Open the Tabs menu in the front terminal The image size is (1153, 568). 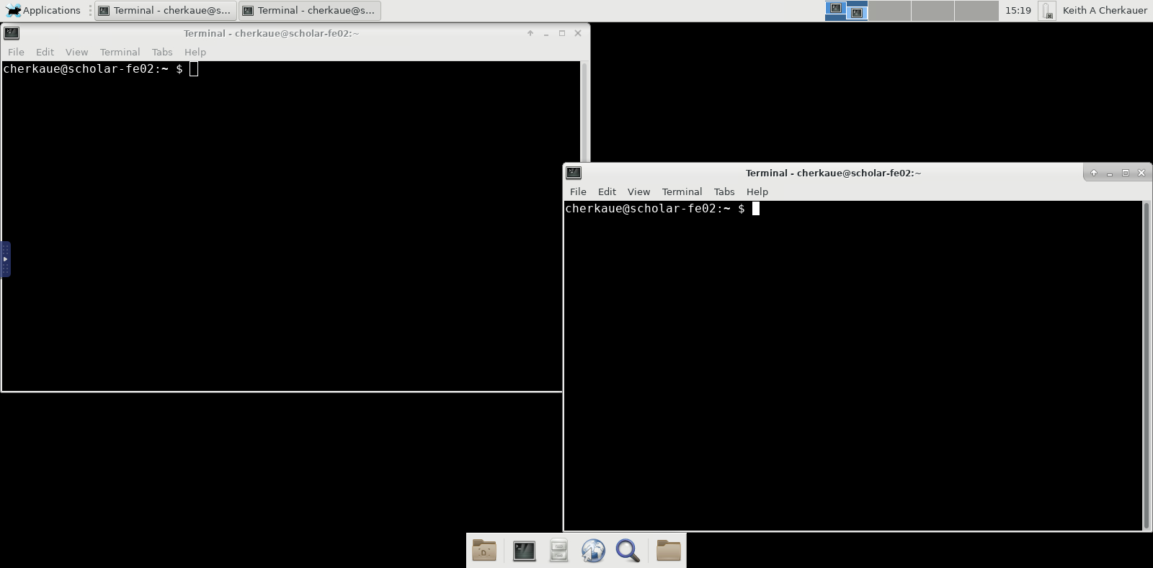(x=724, y=191)
